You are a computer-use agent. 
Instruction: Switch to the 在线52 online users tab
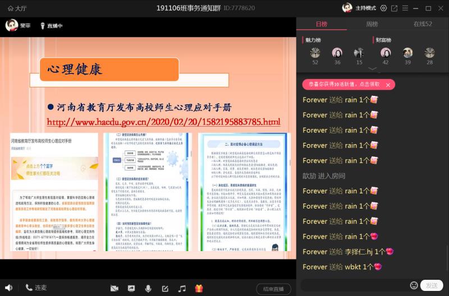423,24
